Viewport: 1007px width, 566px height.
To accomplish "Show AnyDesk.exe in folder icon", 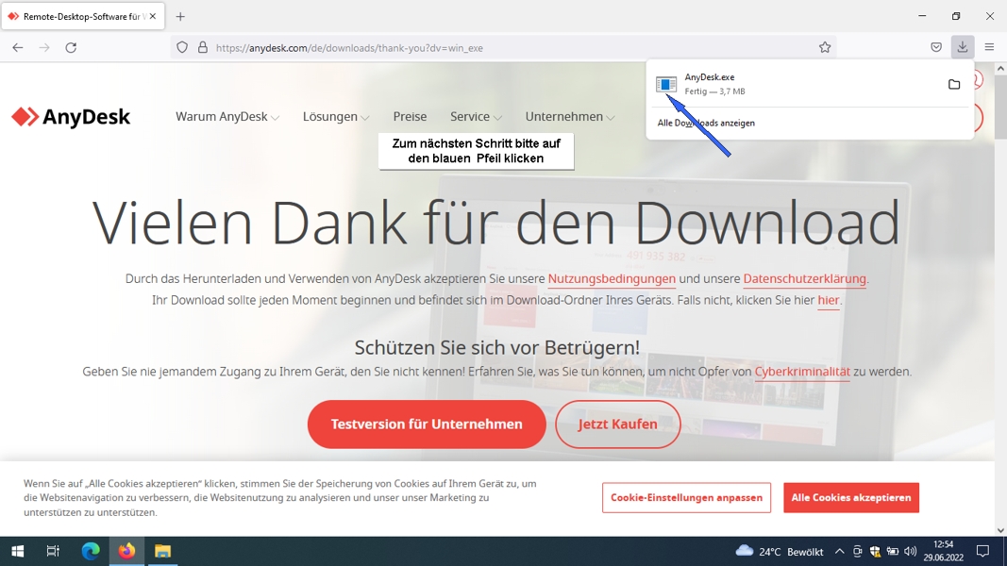I will point(954,85).
